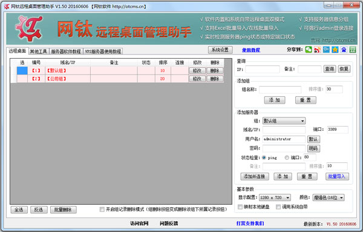Open the 远程桌面 tab
Screen dimensions: 363x232
[18, 51]
